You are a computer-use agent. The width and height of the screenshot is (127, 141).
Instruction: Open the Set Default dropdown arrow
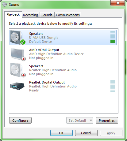(91, 121)
